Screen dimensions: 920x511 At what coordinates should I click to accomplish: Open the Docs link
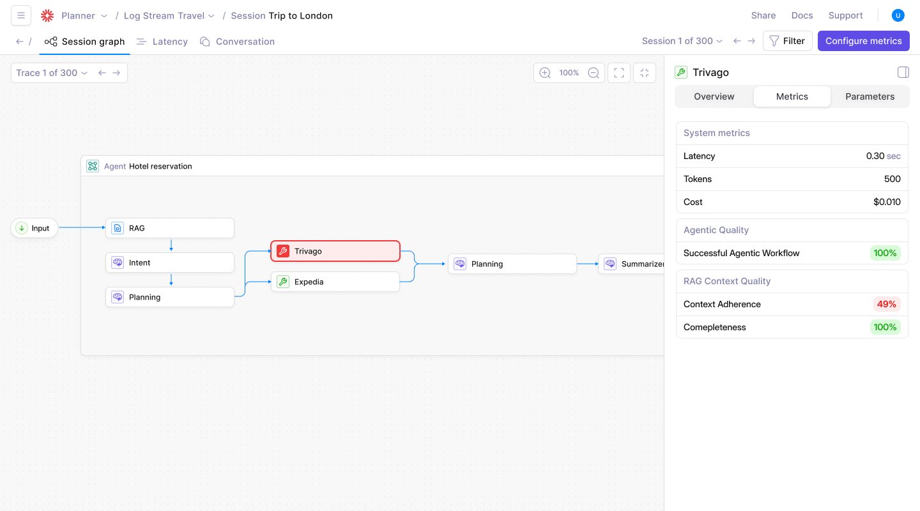click(802, 15)
